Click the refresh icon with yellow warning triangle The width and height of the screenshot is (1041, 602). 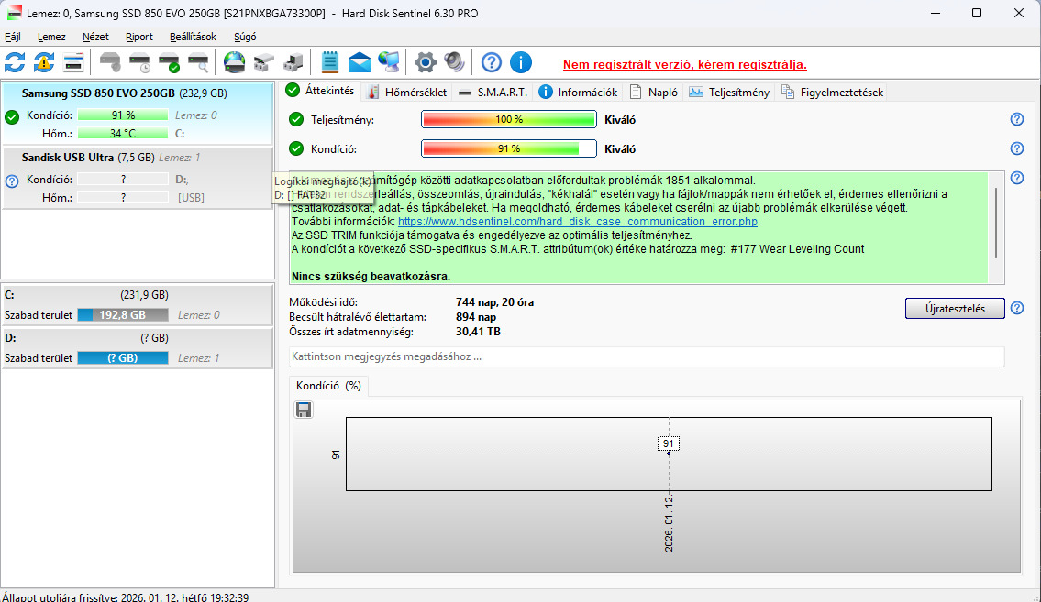coord(44,63)
